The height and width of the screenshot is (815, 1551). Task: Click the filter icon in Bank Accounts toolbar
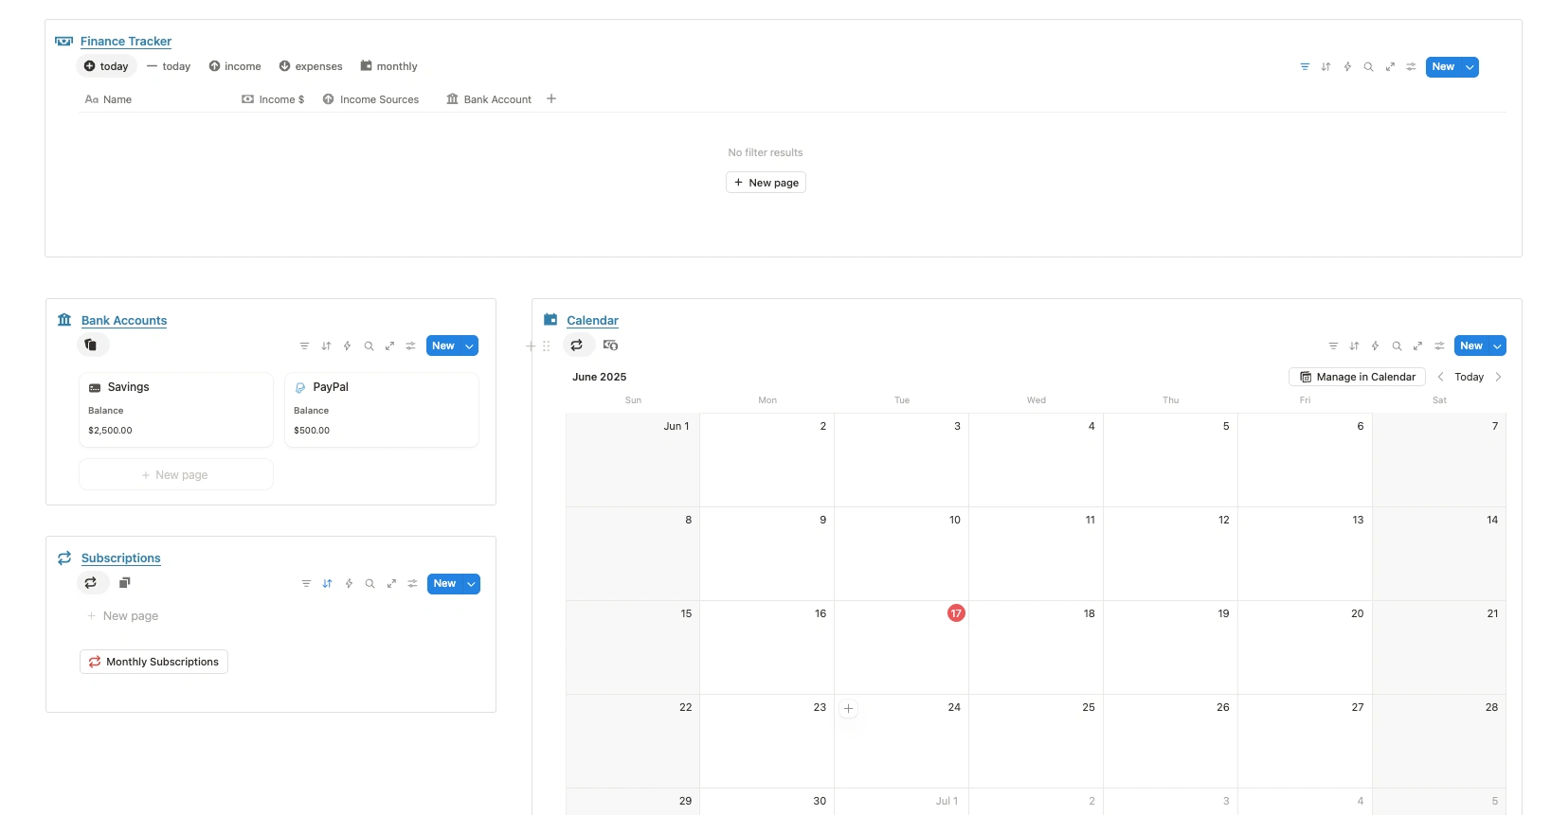[304, 346]
